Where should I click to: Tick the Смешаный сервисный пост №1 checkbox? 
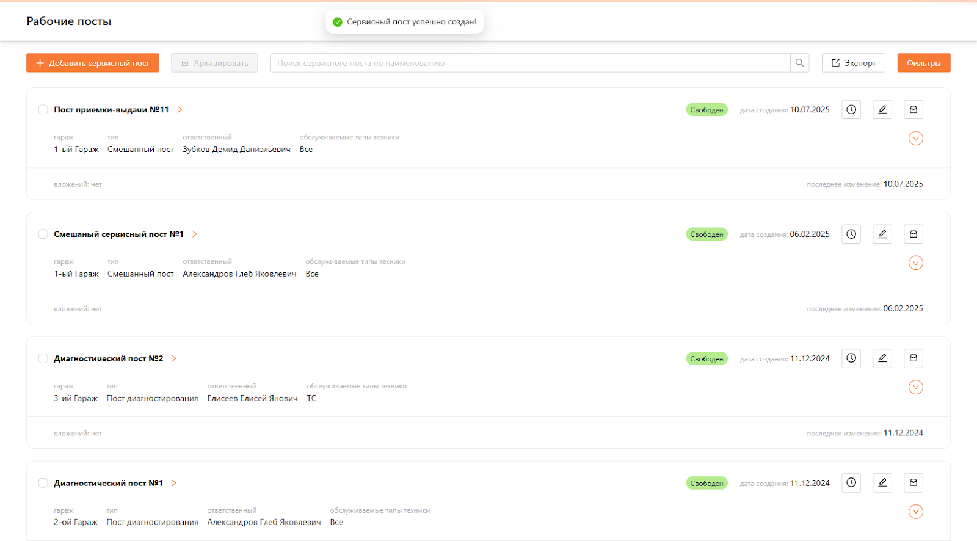(x=43, y=234)
